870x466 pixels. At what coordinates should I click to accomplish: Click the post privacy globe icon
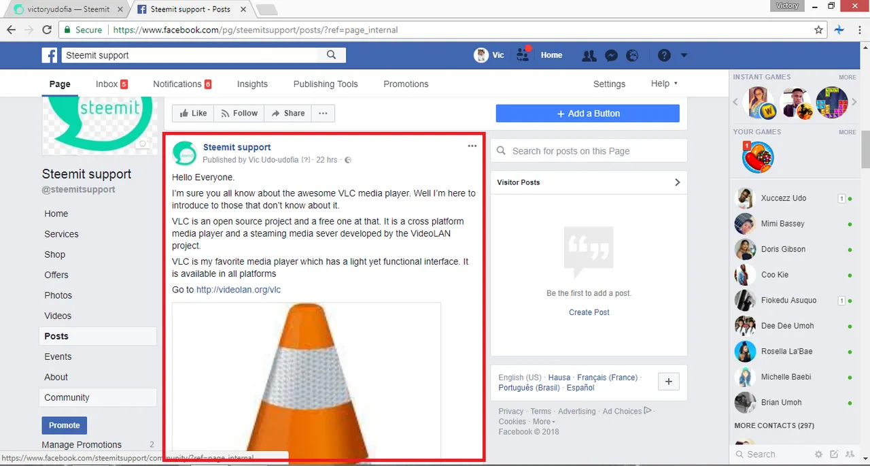coord(348,160)
